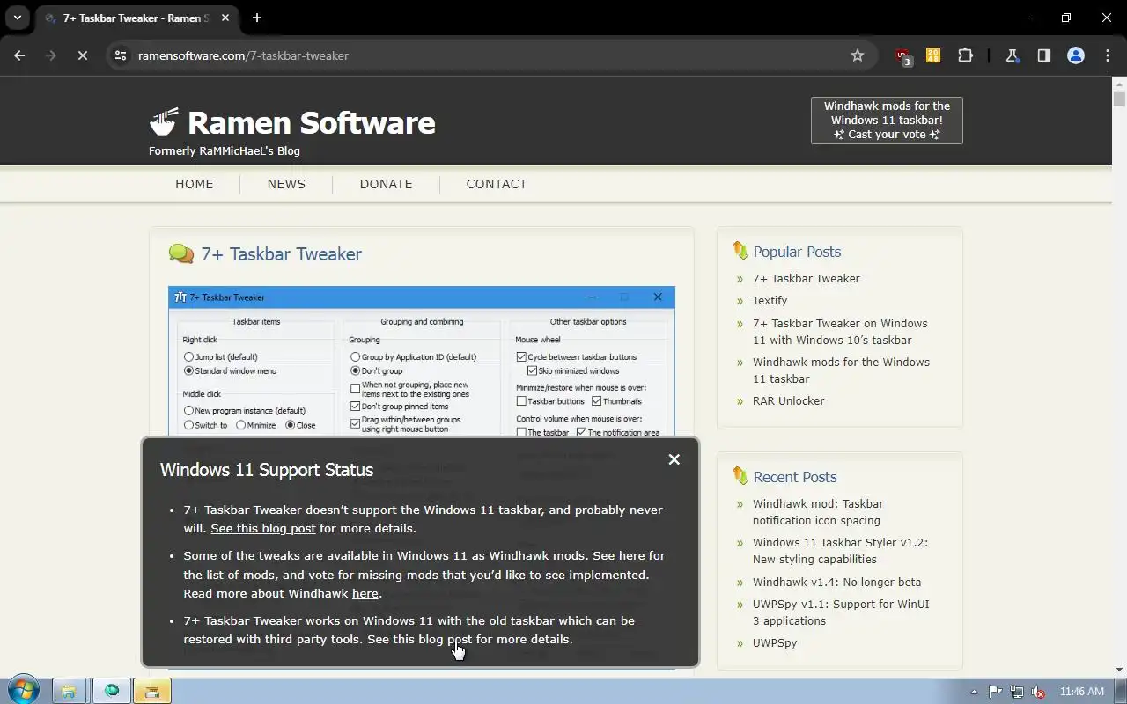The image size is (1127, 704).
Task: Open a new browser tab
Action: (x=257, y=18)
